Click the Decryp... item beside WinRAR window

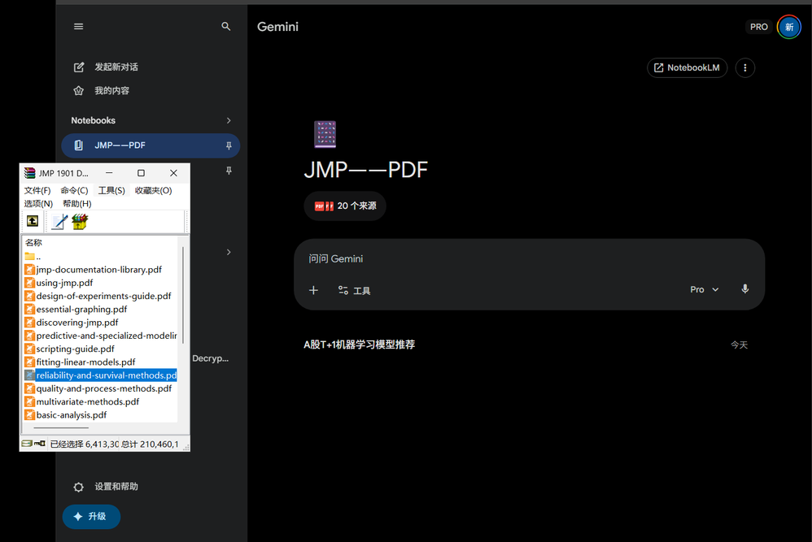(210, 358)
